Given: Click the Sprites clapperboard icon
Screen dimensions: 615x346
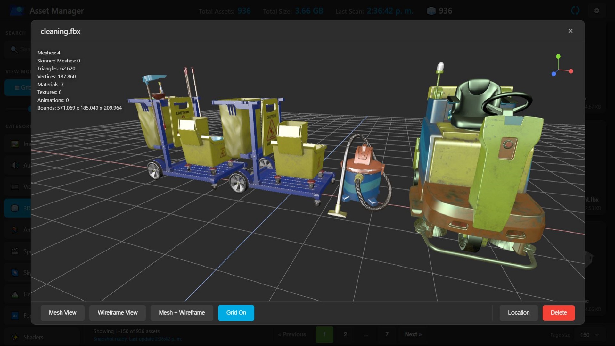Looking at the screenshot, I should pos(15,251).
